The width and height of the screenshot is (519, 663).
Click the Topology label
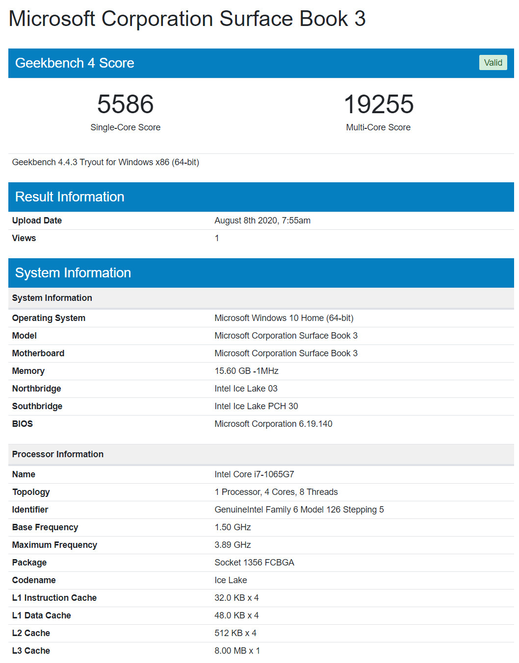31,492
